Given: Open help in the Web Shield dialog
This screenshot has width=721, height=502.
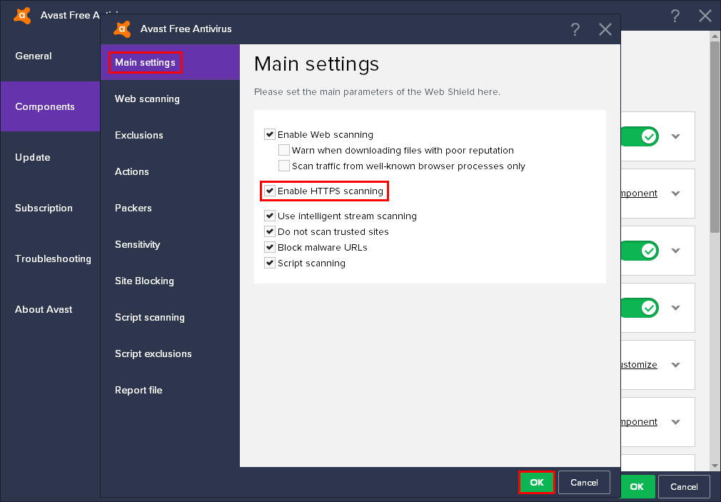Looking at the screenshot, I should [x=575, y=29].
